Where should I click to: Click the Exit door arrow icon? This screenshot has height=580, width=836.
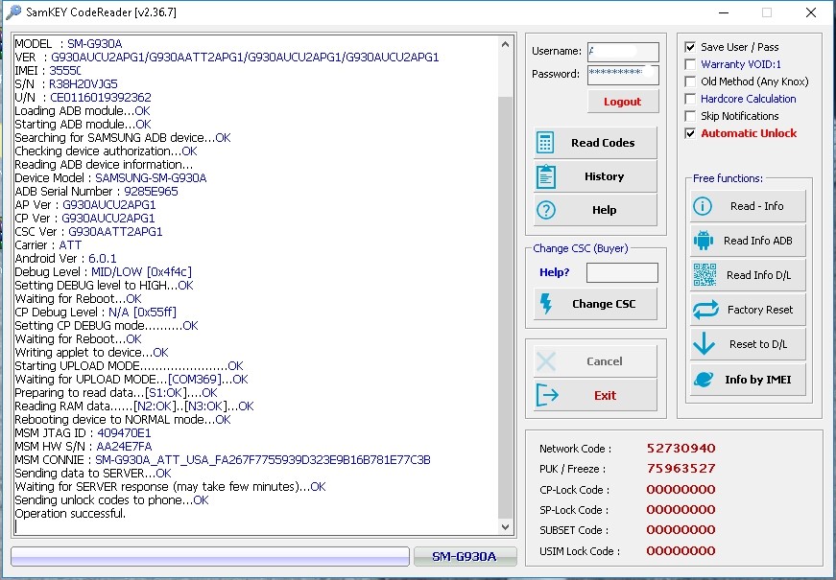pos(547,395)
